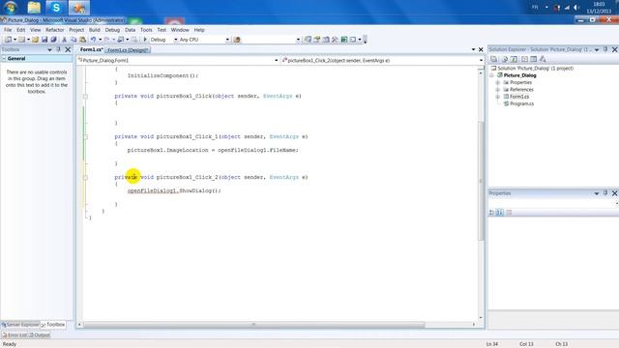Viewport: 619px width, 348px height.
Task: Open Solution Explorer from the main toolbar icon
Action: [308, 40]
